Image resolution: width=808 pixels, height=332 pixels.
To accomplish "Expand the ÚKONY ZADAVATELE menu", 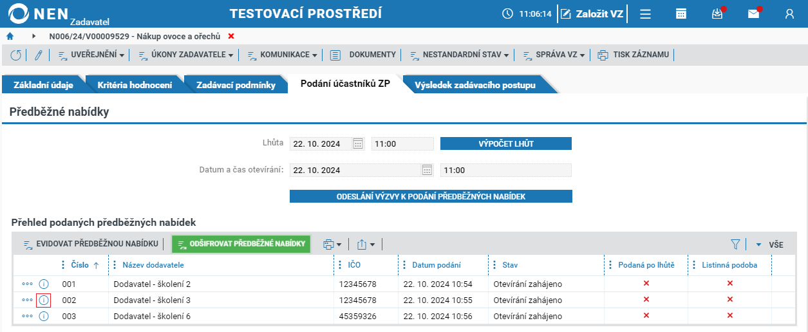I will 186,55.
